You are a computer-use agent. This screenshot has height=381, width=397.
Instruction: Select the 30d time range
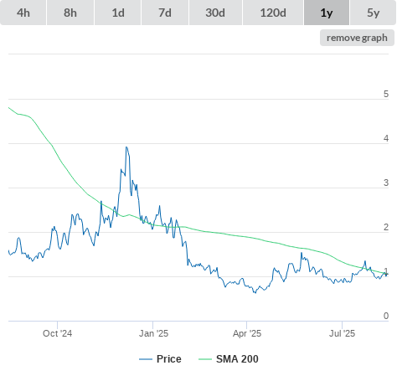215,13
